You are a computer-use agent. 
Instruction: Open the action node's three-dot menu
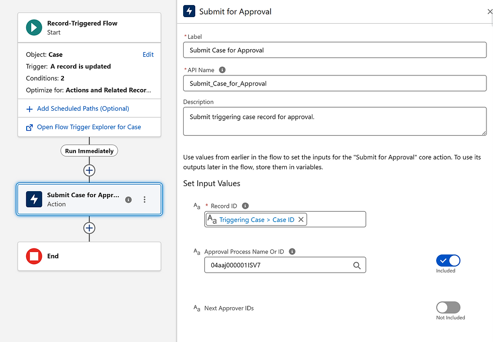[x=144, y=200]
